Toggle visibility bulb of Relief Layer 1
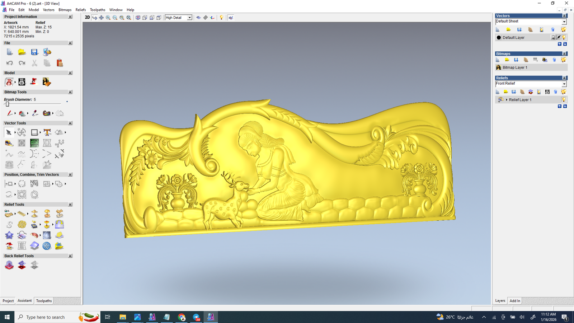 [564, 100]
